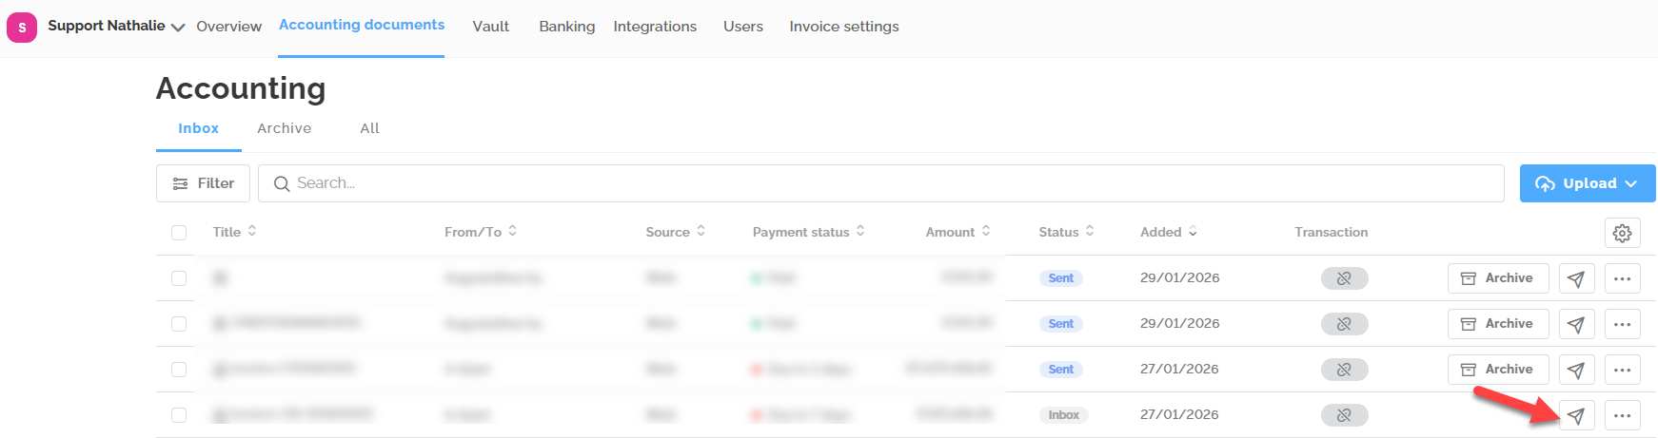
Task: Open table column settings gear icon
Action: tap(1623, 233)
